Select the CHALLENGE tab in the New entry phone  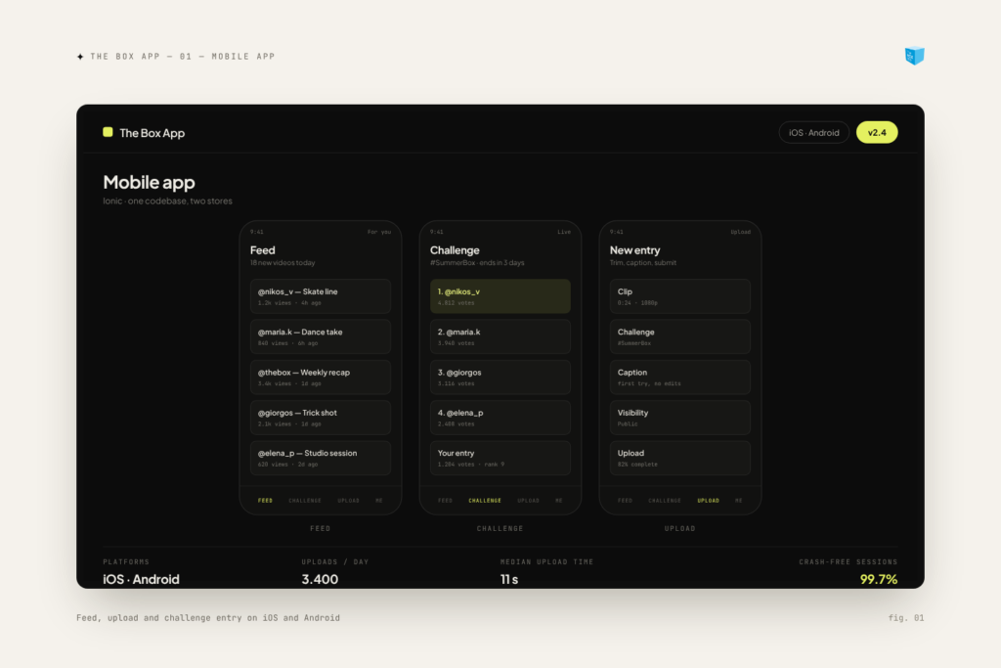[665, 501]
